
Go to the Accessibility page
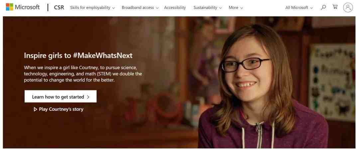pos(175,8)
